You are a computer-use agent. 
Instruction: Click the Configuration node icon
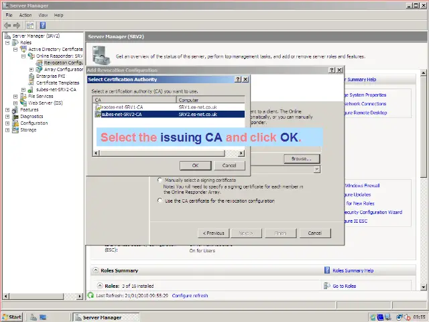click(15, 123)
